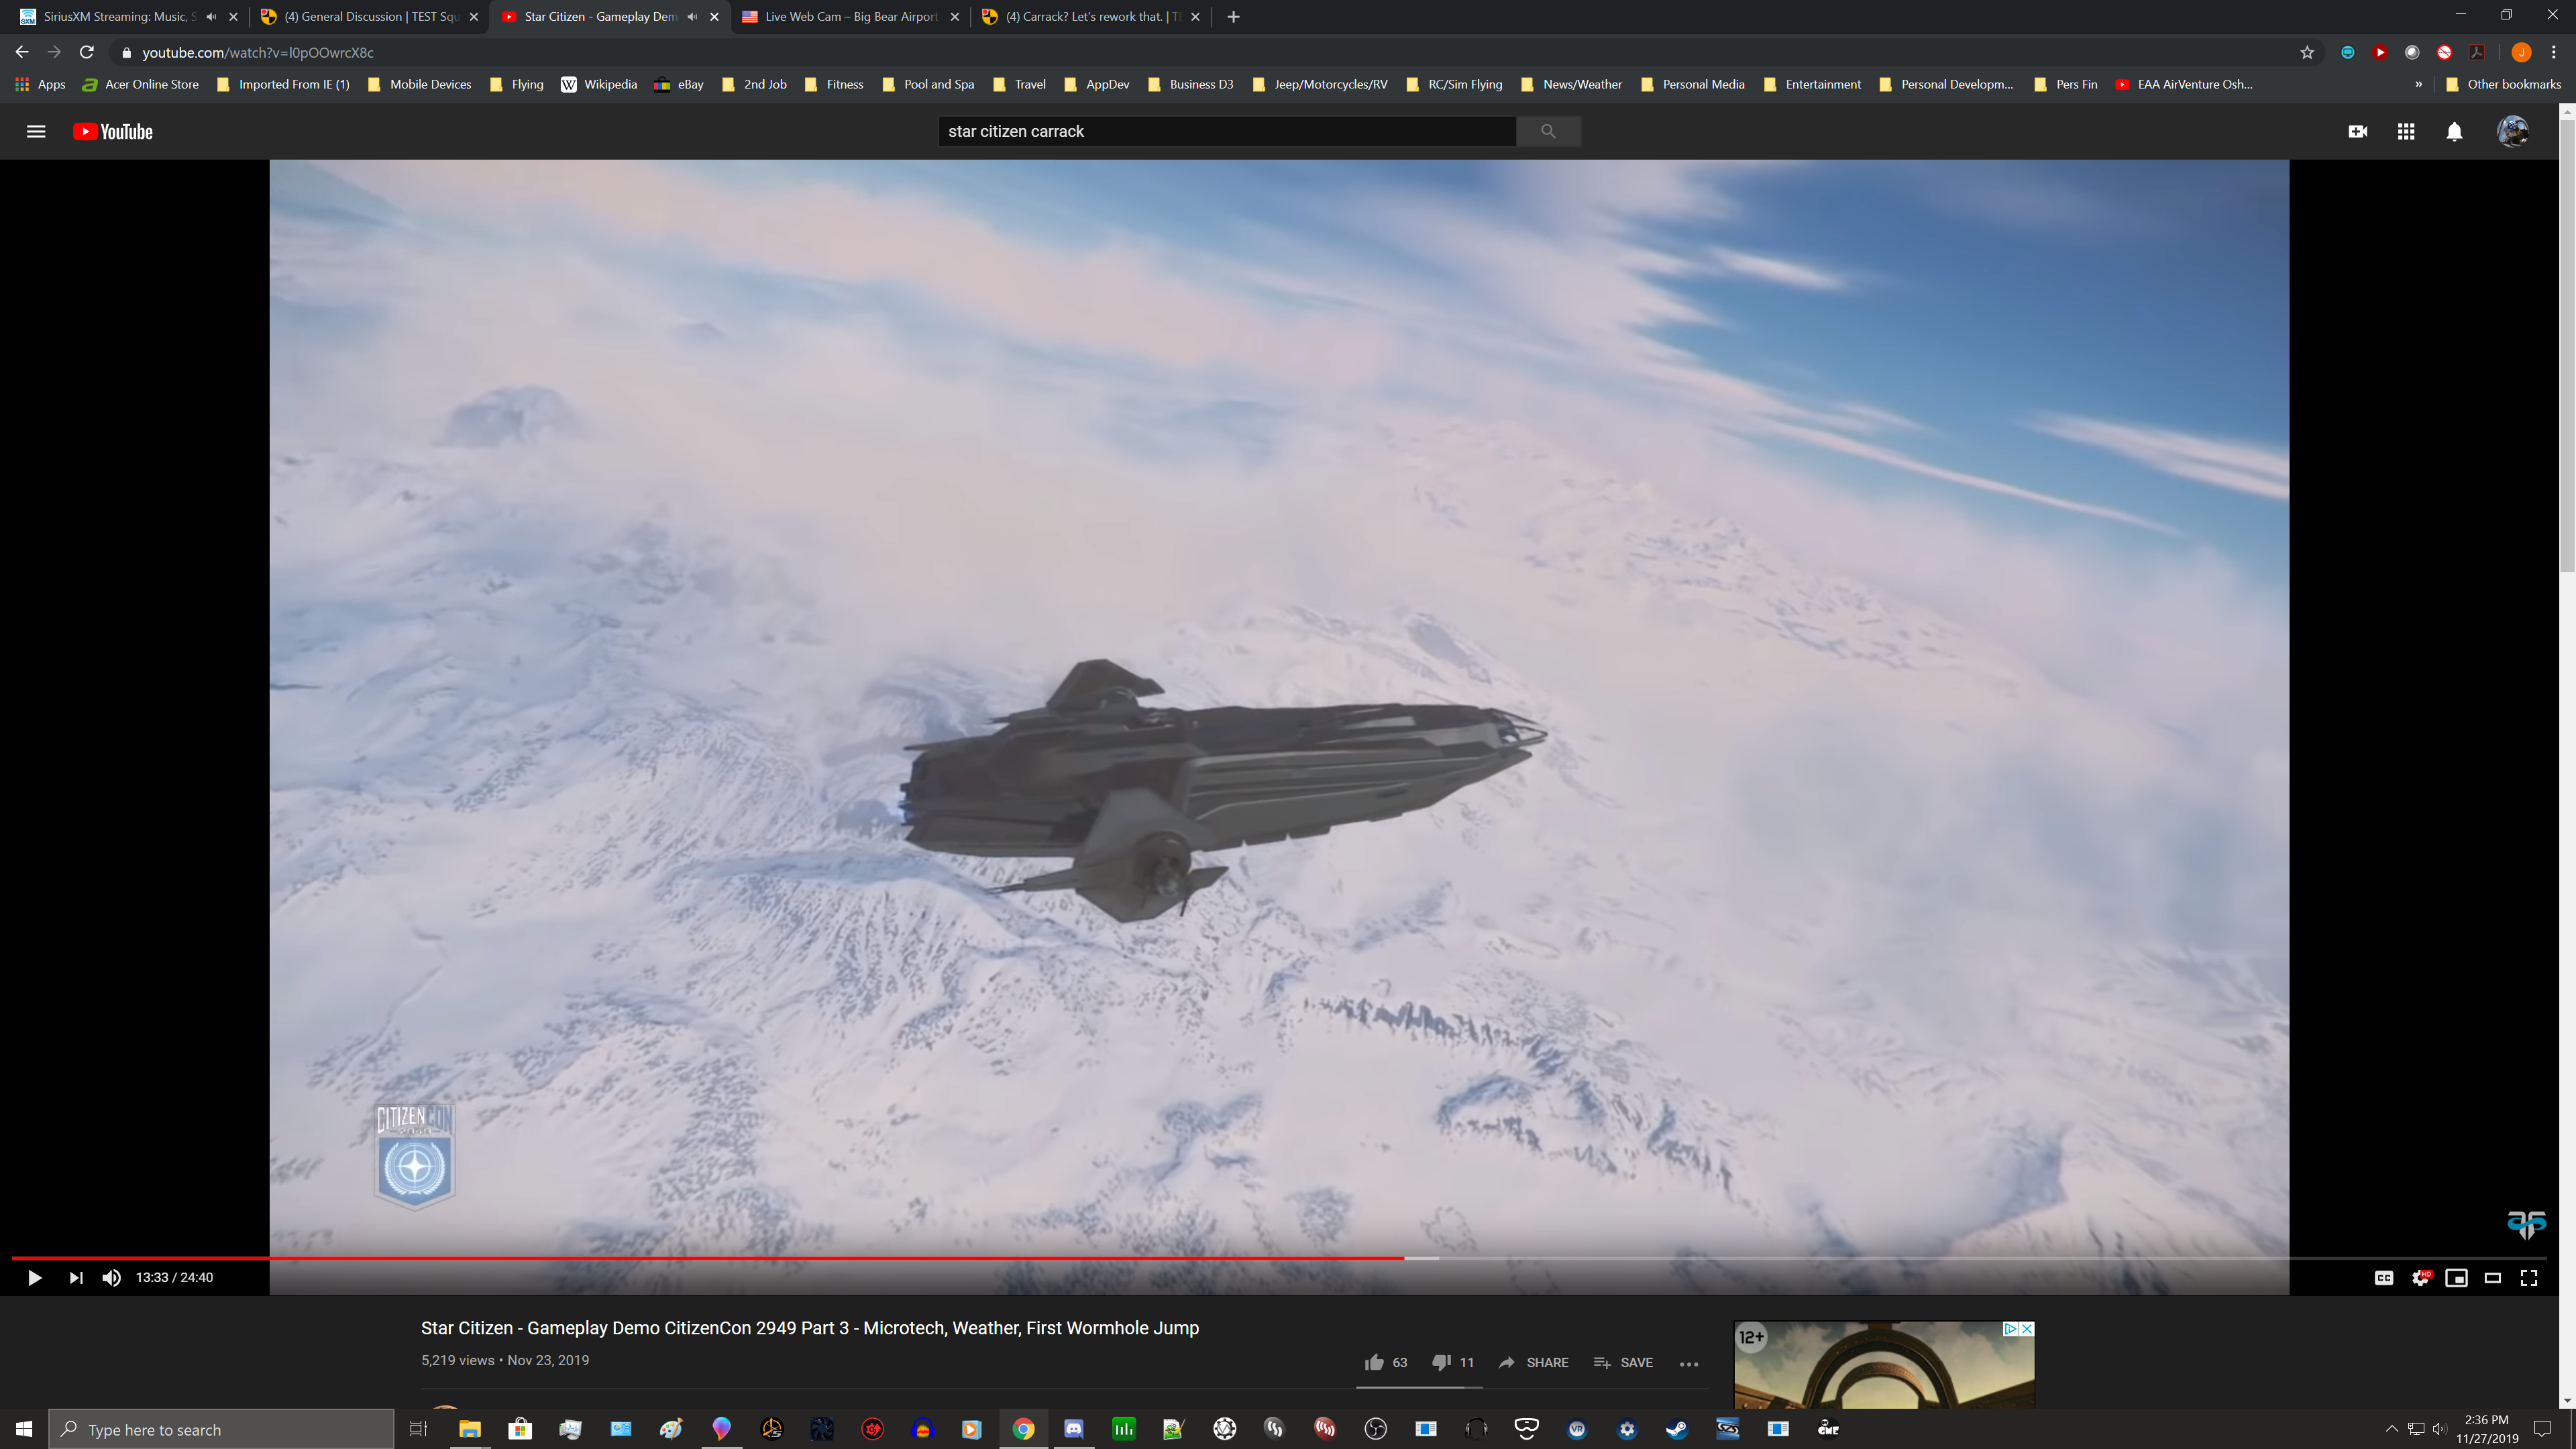Mute the video volume
Image resolution: width=2576 pixels, height=1449 pixels.
[x=112, y=1277]
